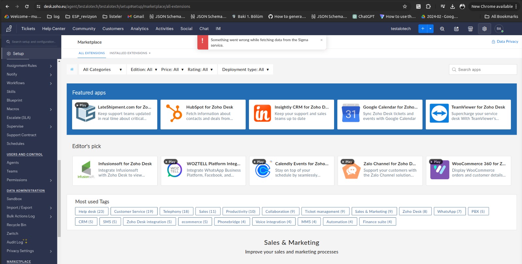Dismiss the Sigma service error notification
The width and height of the screenshot is (522, 264).
tap(321, 40)
